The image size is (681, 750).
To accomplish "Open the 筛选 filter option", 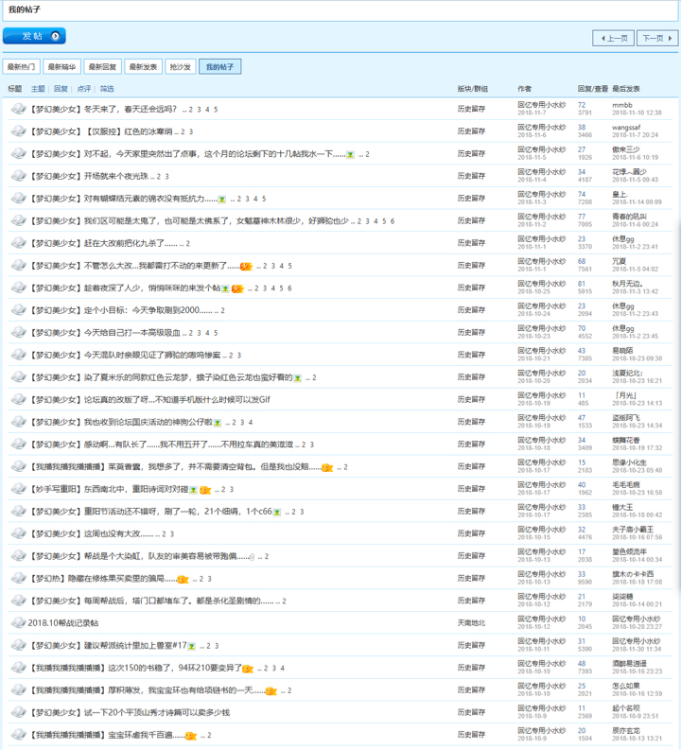I will (107, 89).
